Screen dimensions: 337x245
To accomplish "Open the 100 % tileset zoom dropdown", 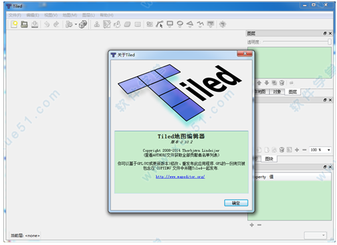I will coord(320,150).
